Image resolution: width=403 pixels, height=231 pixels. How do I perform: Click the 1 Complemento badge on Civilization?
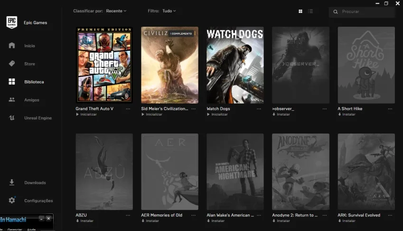coord(181,34)
